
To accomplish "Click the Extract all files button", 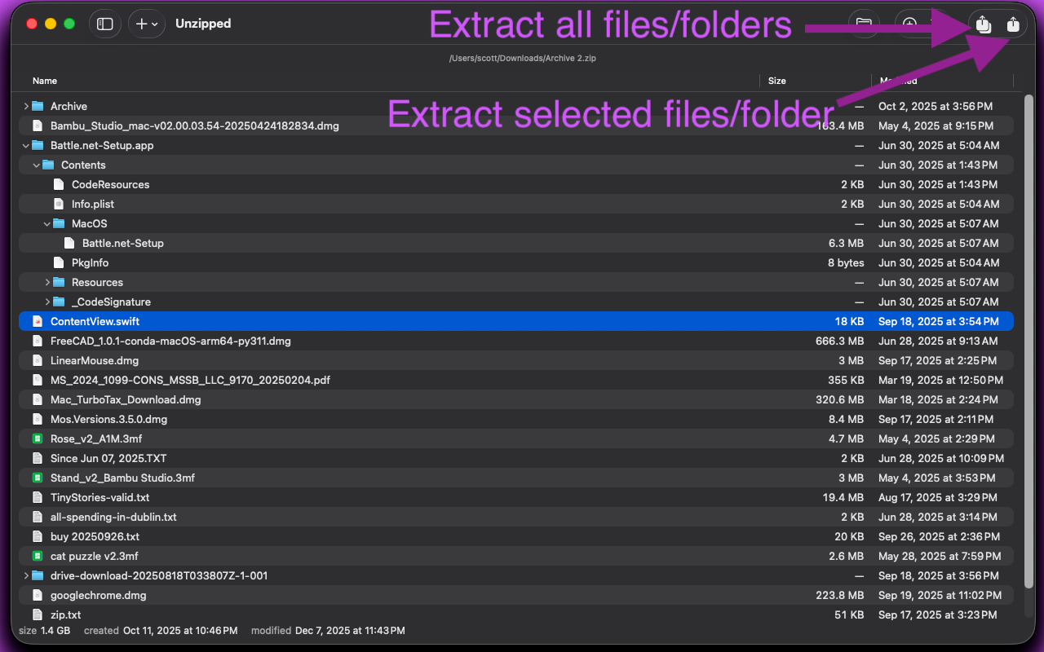I will [x=983, y=24].
